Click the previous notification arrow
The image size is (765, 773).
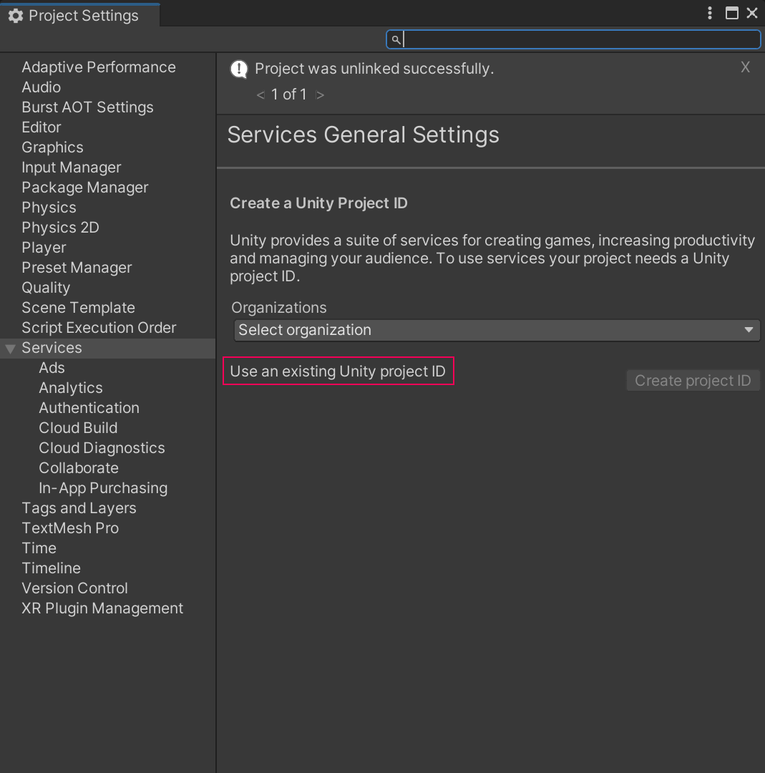click(260, 94)
